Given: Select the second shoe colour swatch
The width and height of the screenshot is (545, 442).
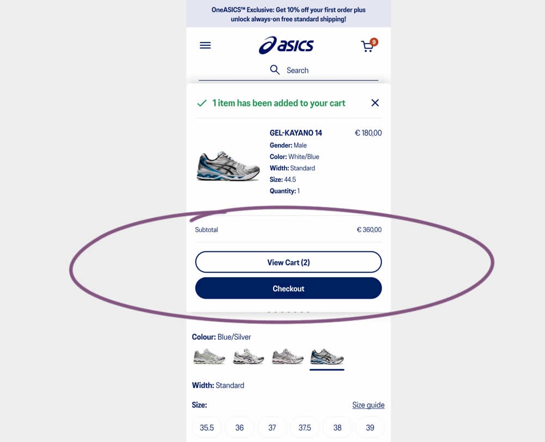Looking at the screenshot, I should click(x=248, y=356).
